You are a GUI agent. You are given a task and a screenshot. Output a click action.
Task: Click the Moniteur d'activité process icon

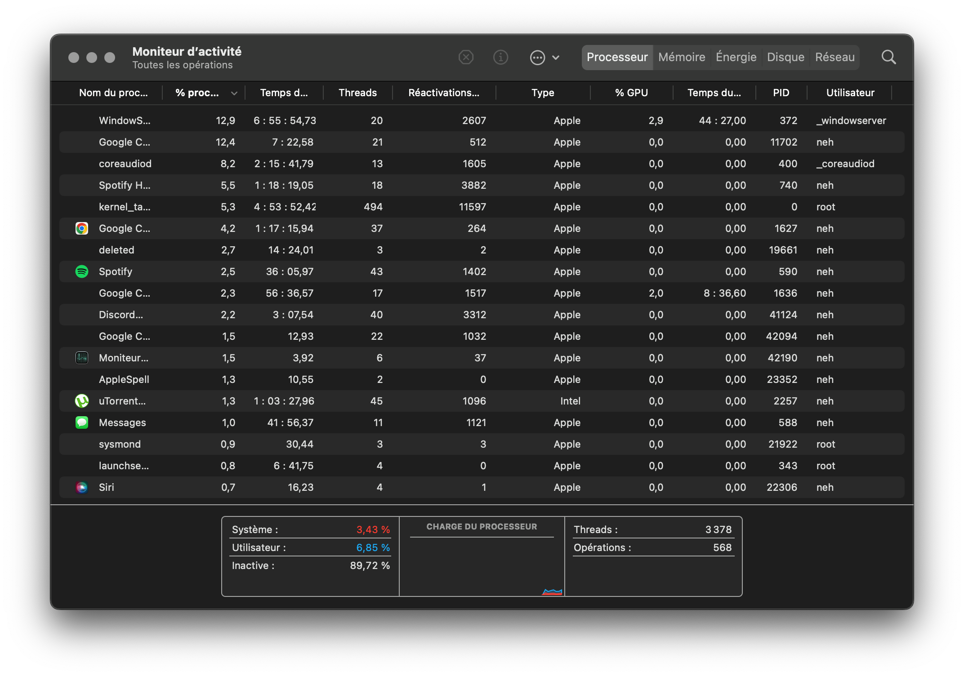point(82,358)
